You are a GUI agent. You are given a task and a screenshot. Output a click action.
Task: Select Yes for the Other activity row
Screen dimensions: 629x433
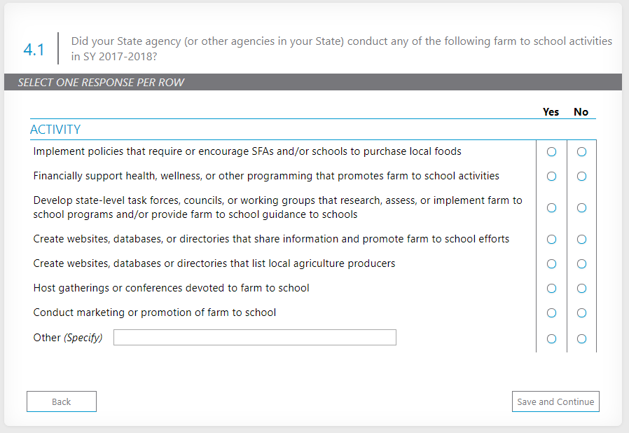pos(551,339)
